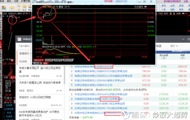Select the 股指 button
This screenshot has height=120, width=190.
(x=181, y=5)
